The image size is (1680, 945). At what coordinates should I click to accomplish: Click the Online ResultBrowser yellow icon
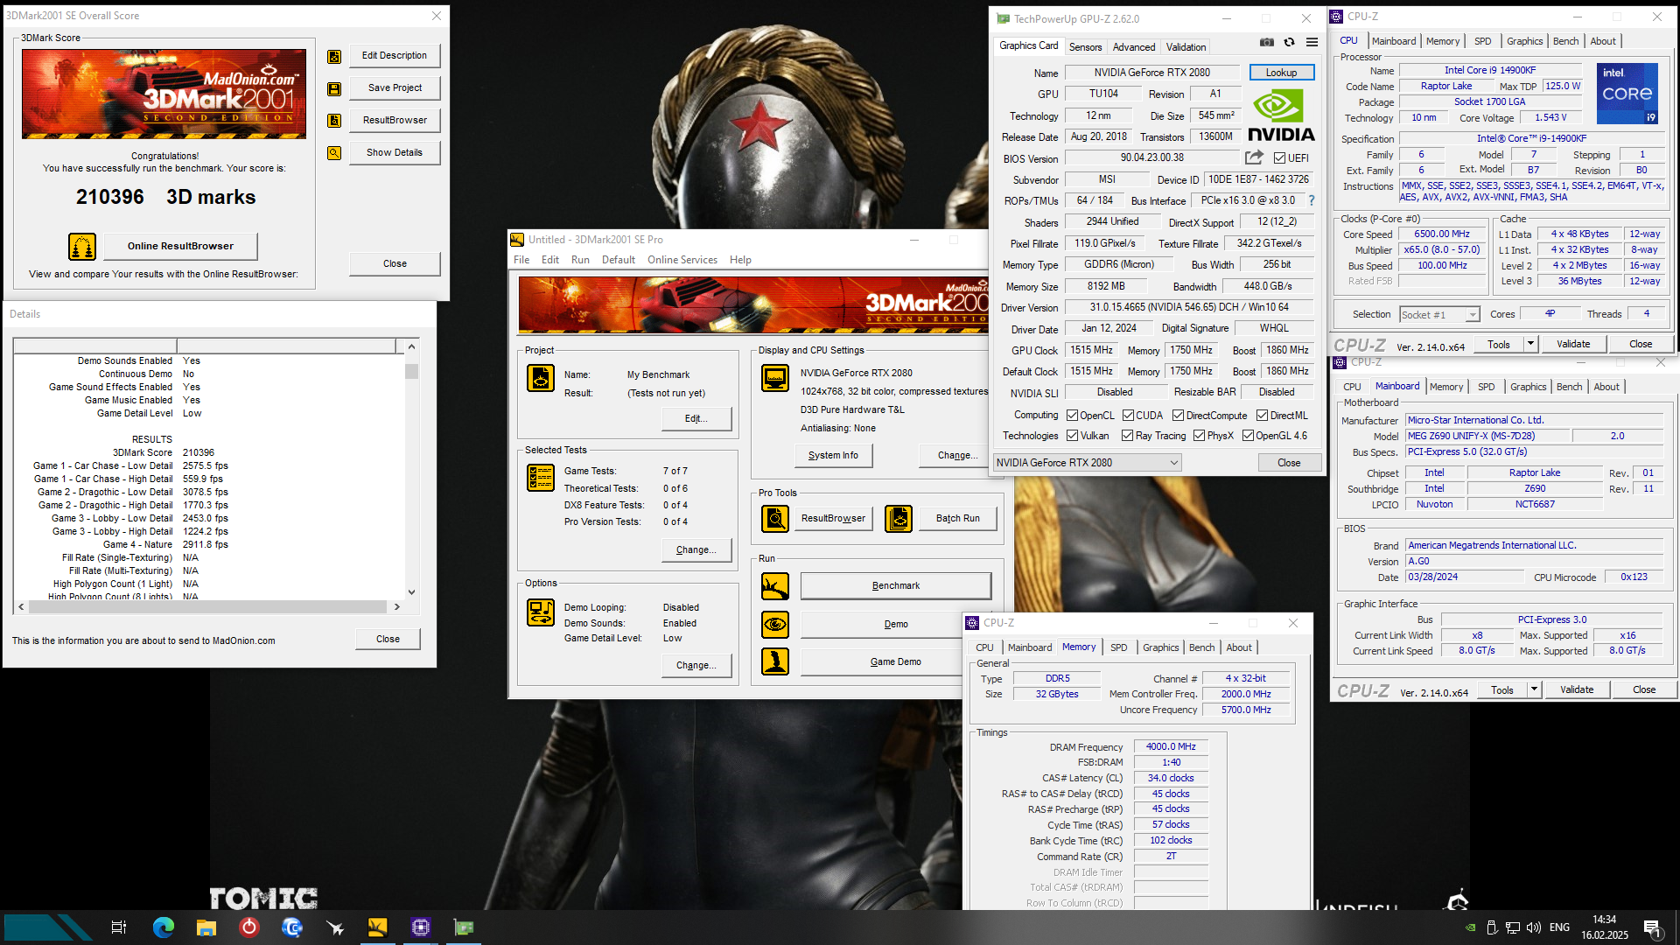tap(82, 247)
